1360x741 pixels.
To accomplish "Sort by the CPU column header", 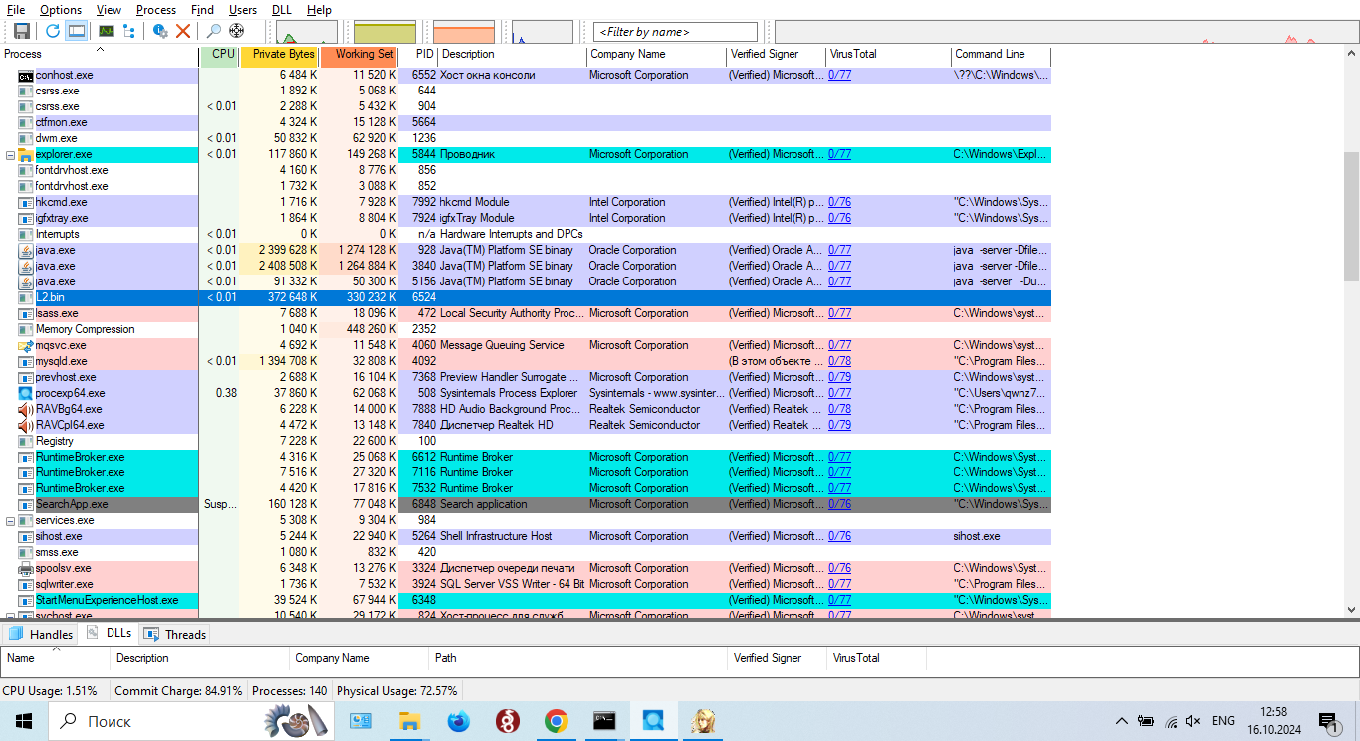I will point(219,55).
